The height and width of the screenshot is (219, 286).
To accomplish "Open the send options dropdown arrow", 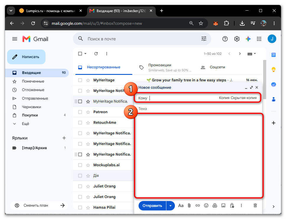I will point(170,206).
